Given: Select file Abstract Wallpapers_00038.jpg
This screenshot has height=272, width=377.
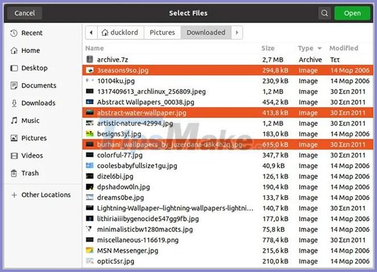Looking at the screenshot, I should (x=228, y=102).
